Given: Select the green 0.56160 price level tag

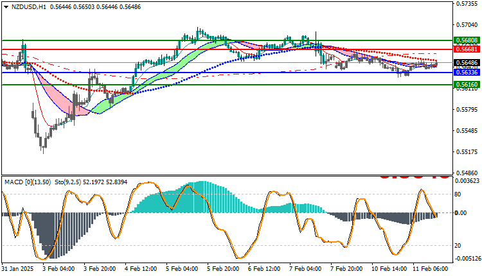Looking at the screenshot, I should 467,84.
